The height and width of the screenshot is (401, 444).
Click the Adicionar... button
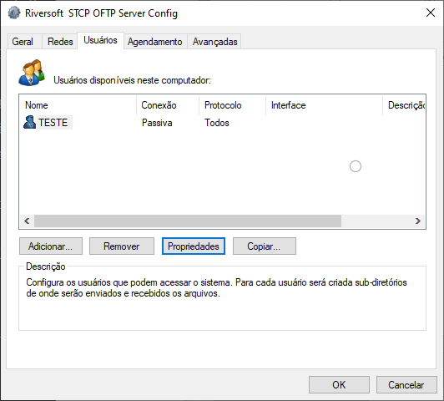pos(51,246)
